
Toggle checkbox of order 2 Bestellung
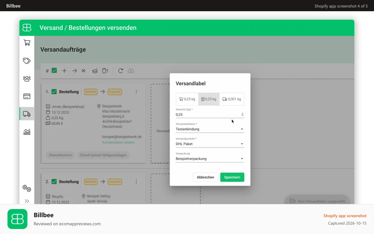point(54,182)
